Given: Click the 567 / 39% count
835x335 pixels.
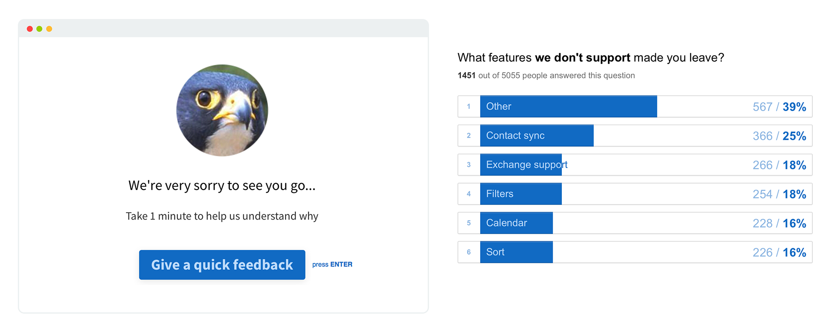Looking at the screenshot, I should [x=779, y=107].
